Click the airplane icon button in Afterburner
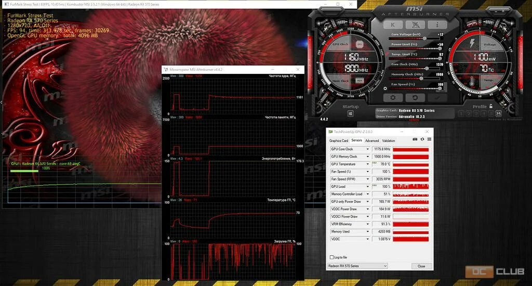532x286 pixels. [415, 25]
